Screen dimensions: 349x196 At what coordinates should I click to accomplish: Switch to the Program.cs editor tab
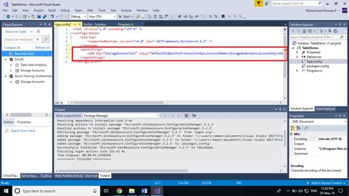tap(126, 25)
